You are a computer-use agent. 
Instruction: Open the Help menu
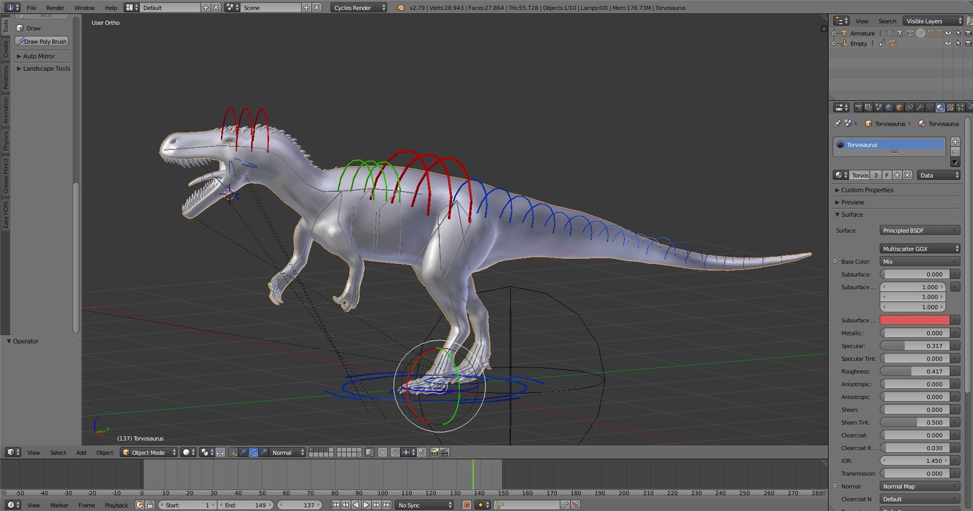coord(110,8)
